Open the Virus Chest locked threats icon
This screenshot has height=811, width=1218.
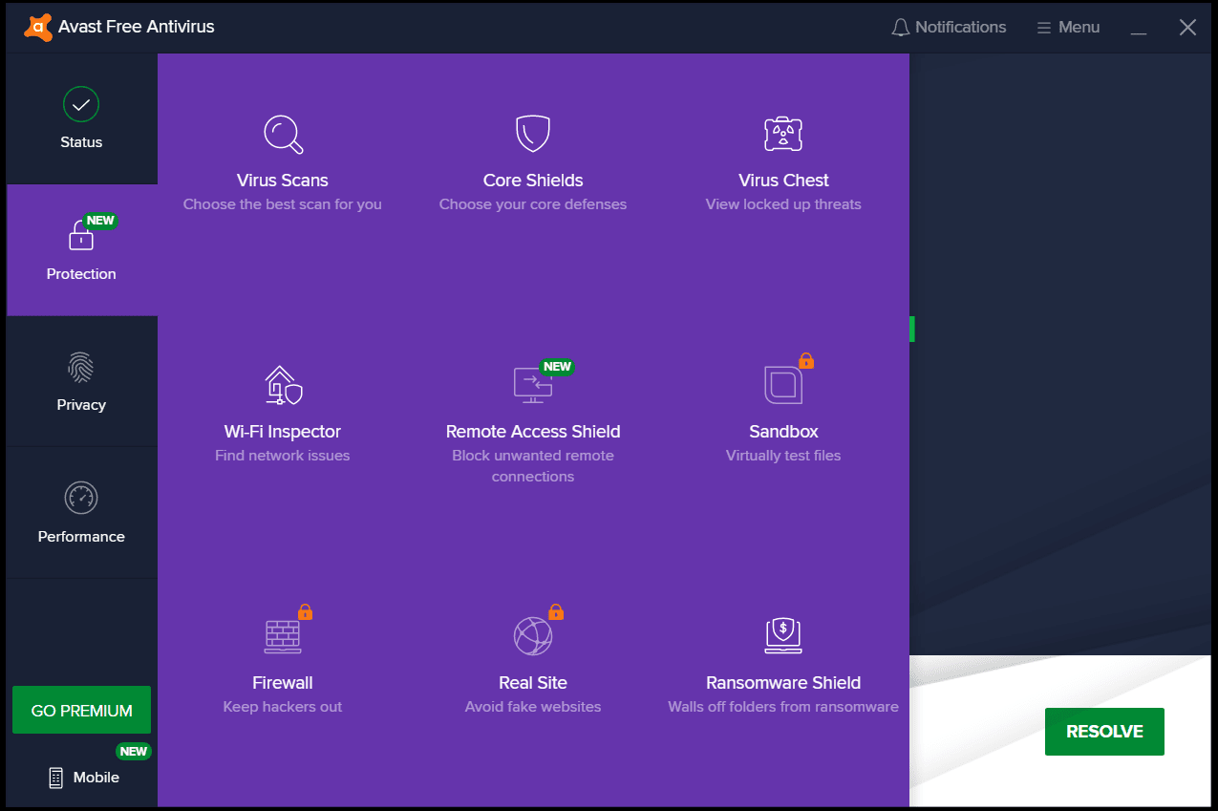click(782, 133)
